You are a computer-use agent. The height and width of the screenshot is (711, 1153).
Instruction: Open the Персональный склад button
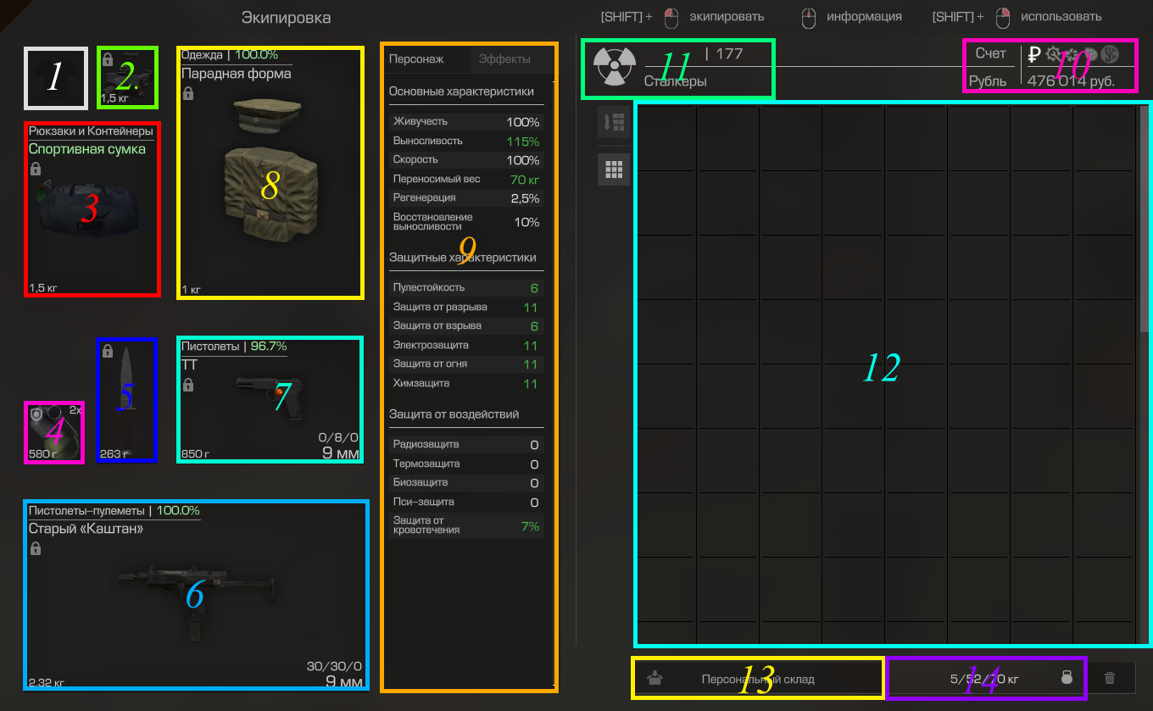(x=758, y=679)
